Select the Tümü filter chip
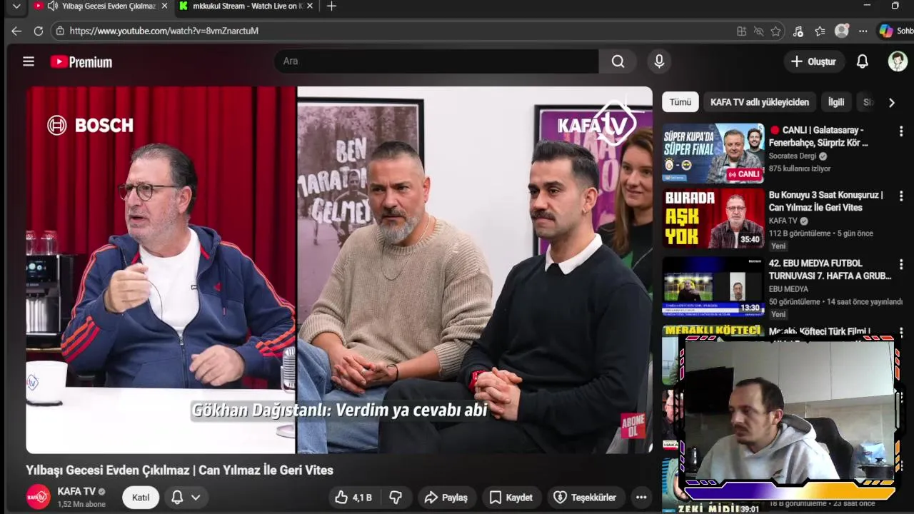Viewport: 914px width, 514px height. [680, 102]
